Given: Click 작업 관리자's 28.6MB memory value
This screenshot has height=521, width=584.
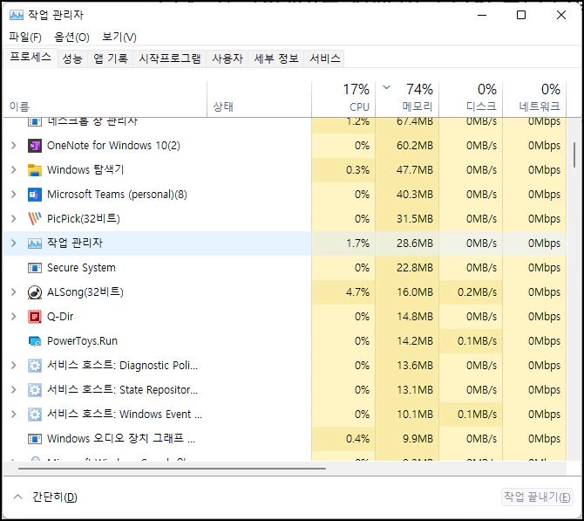Looking at the screenshot, I should point(415,243).
